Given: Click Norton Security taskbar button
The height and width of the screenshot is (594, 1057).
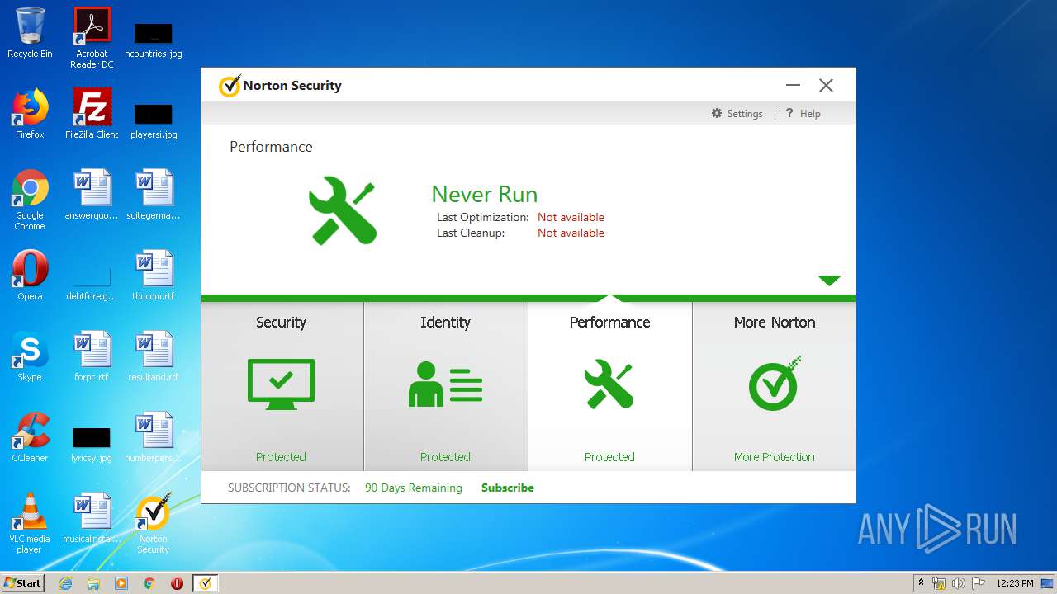Looking at the screenshot, I should (205, 583).
